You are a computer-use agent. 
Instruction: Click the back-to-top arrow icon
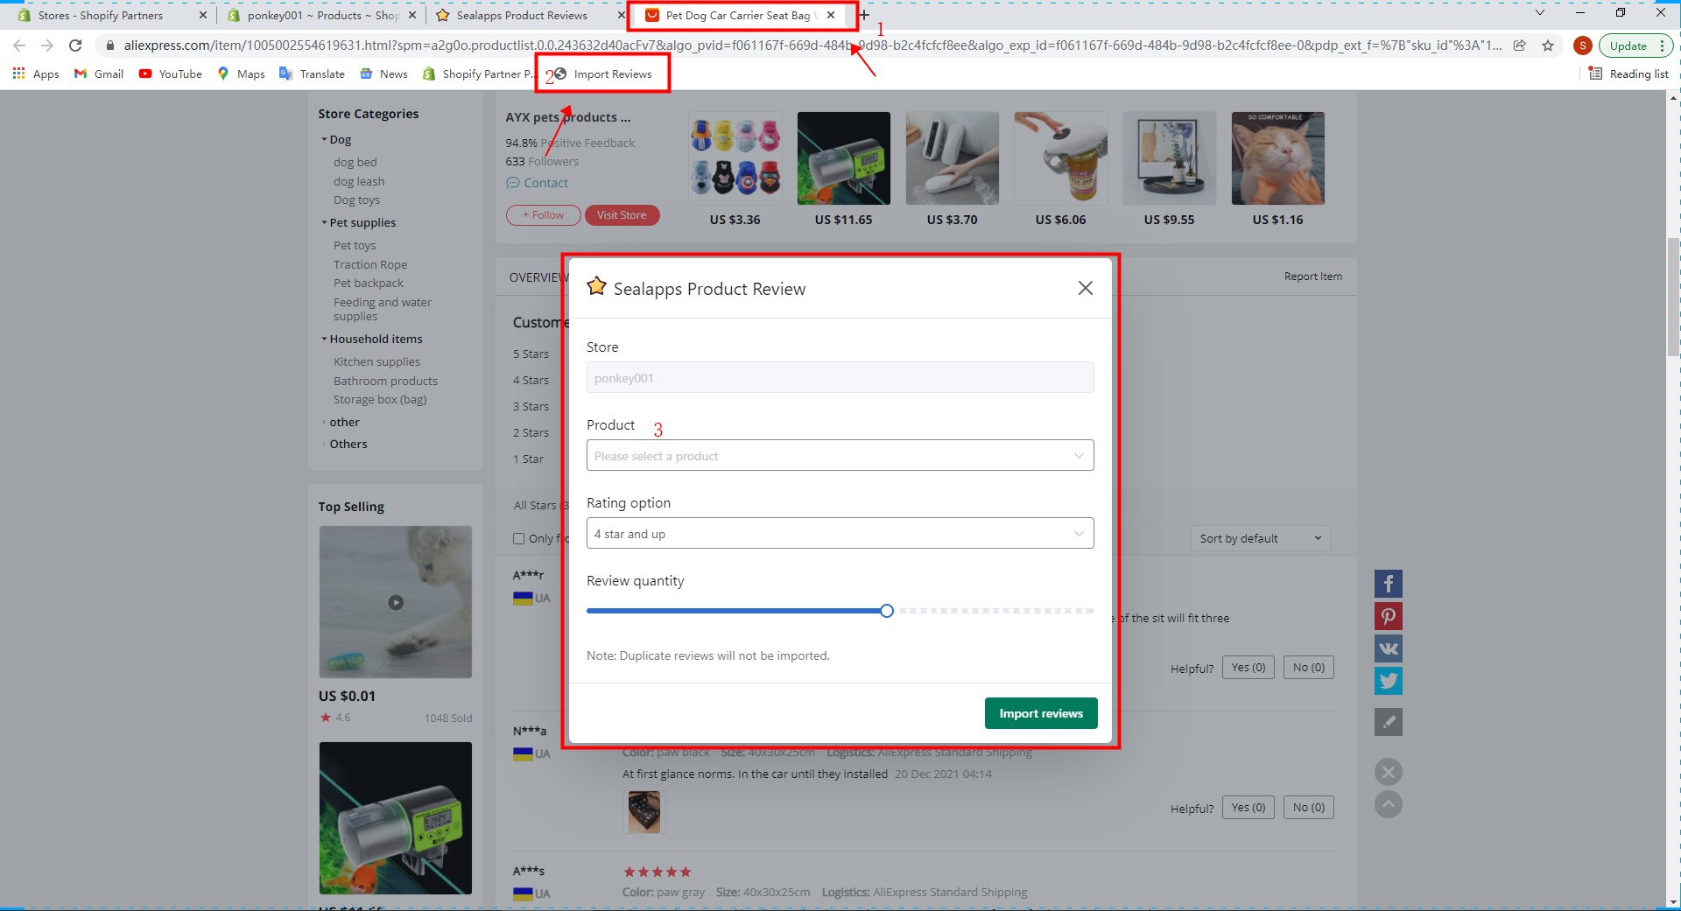pyautogui.click(x=1389, y=804)
